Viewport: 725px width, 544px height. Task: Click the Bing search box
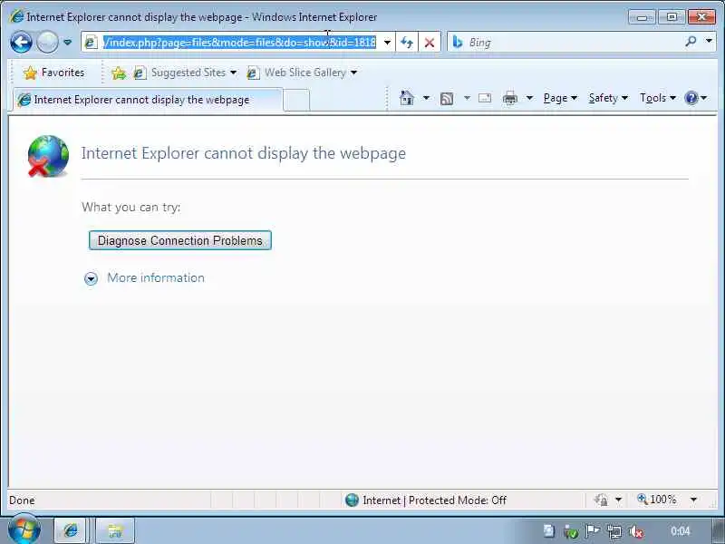coord(574,43)
